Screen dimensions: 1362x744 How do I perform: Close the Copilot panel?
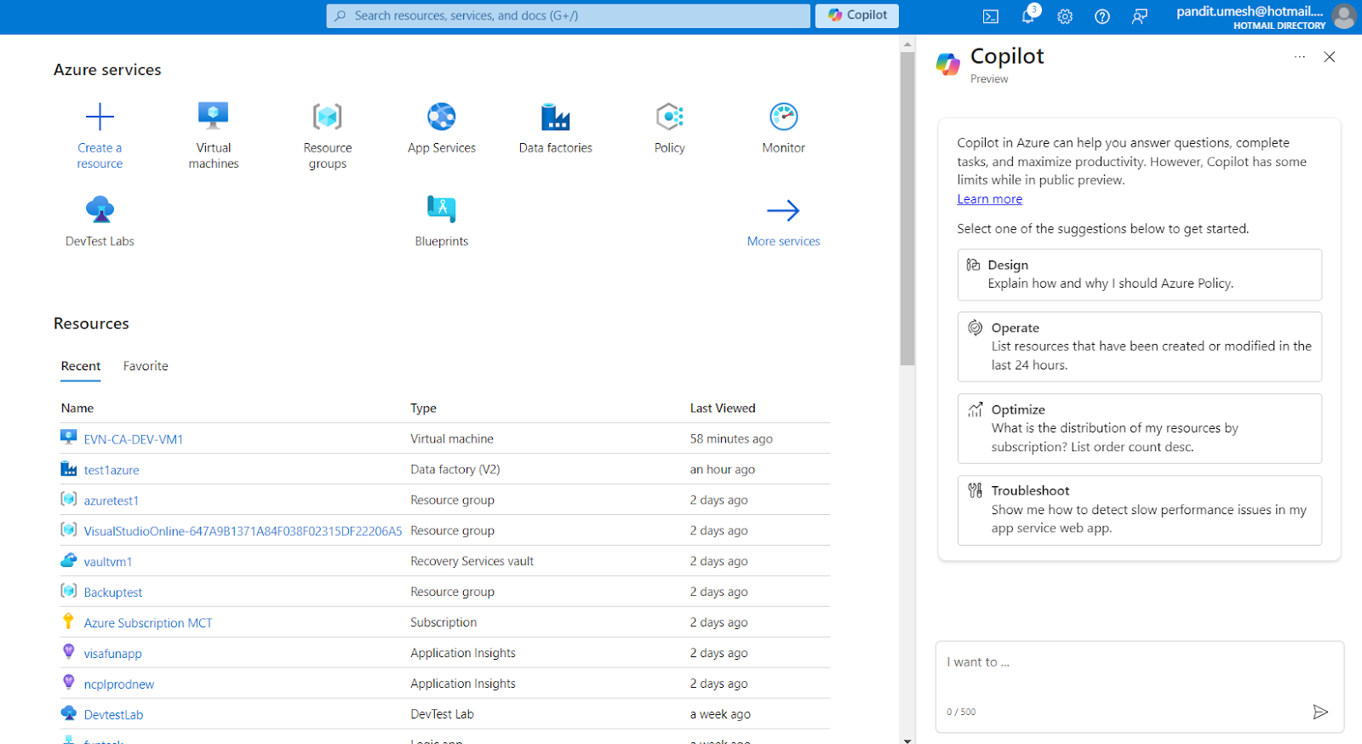pos(1330,57)
